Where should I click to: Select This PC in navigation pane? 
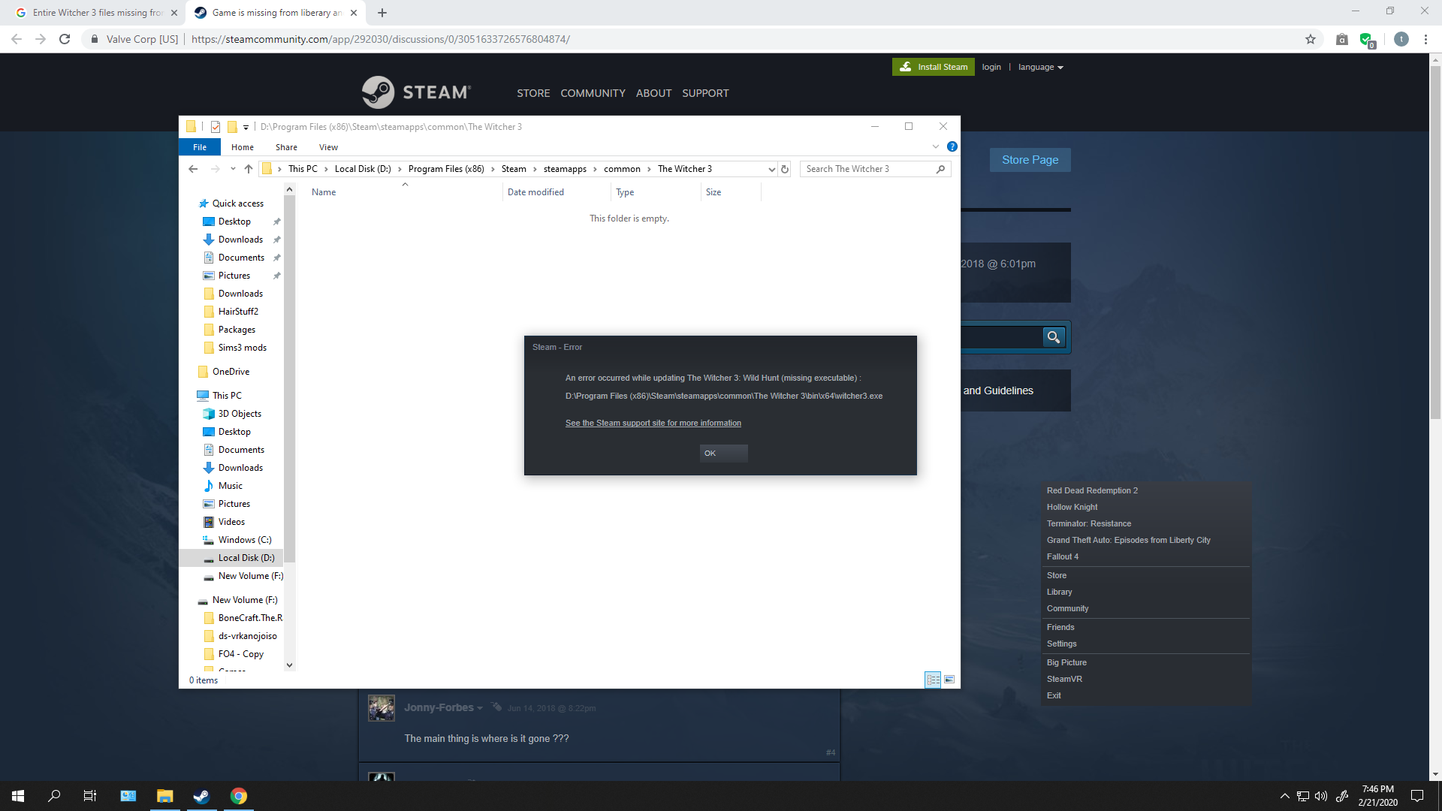click(227, 396)
